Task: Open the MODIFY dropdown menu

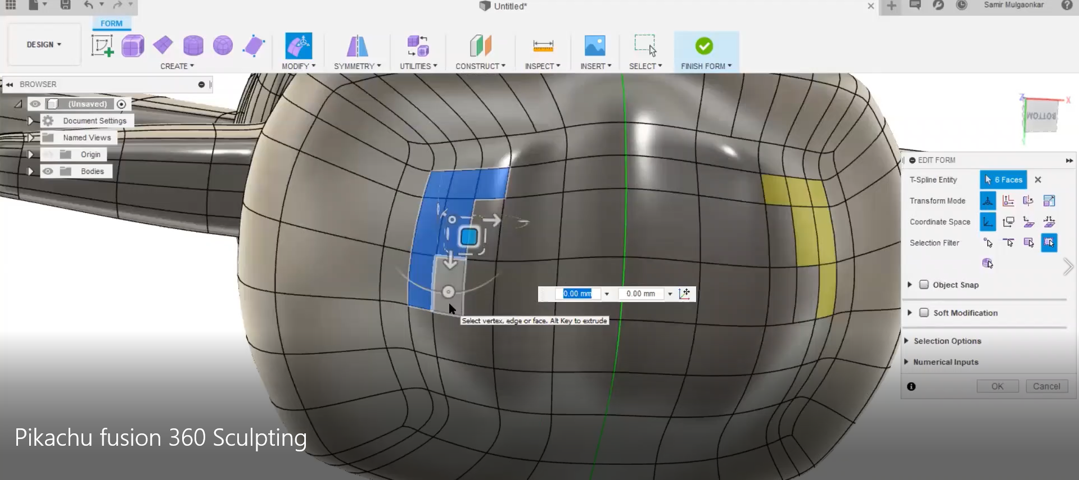Action: 299,66
